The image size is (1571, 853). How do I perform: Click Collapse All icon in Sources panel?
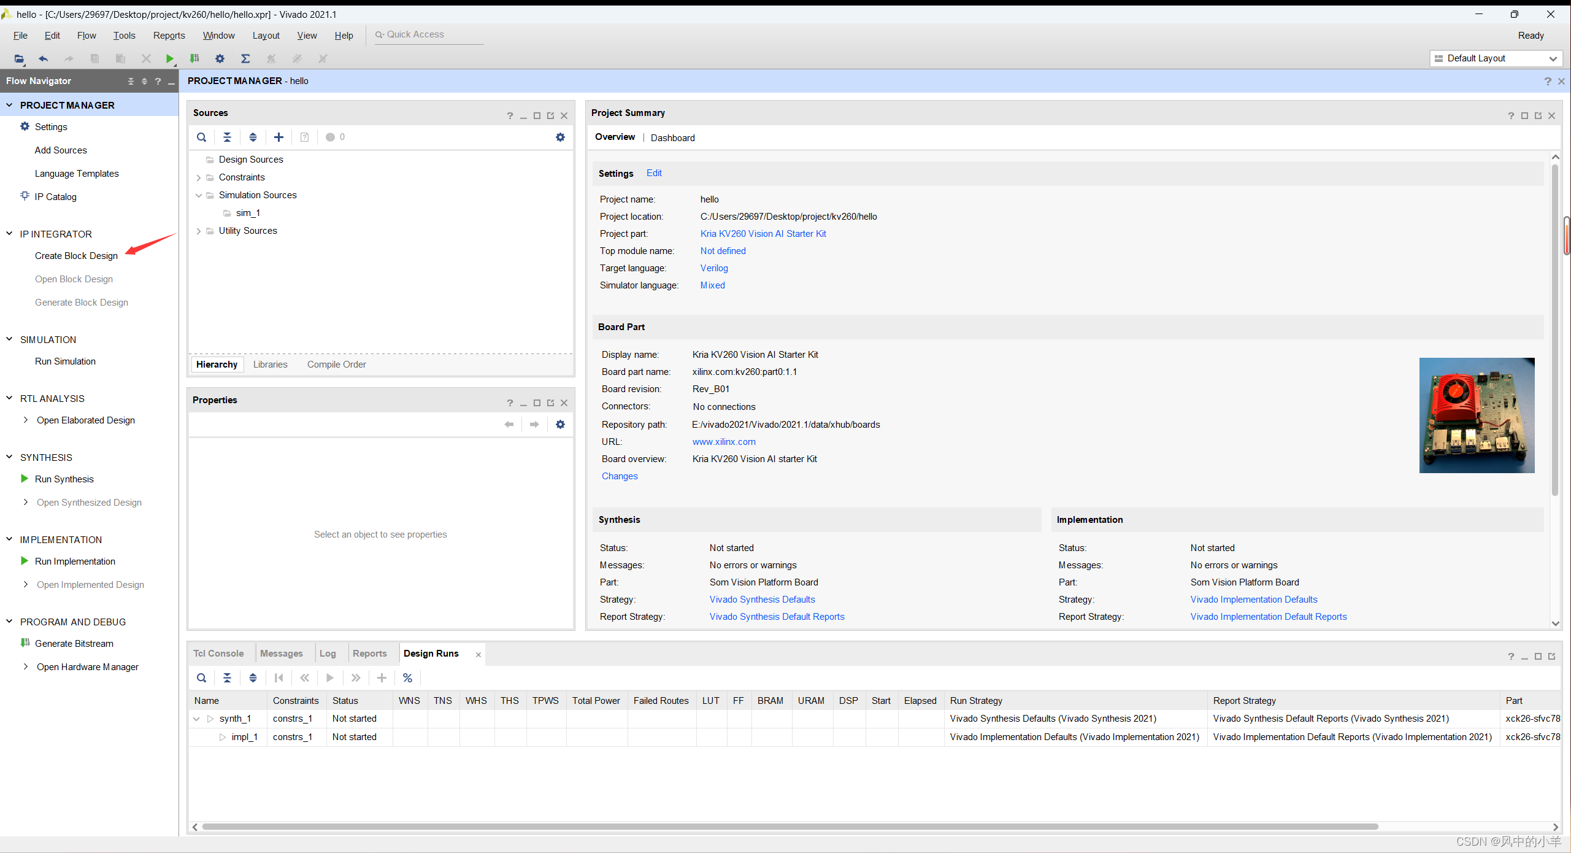click(x=227, y=137)
